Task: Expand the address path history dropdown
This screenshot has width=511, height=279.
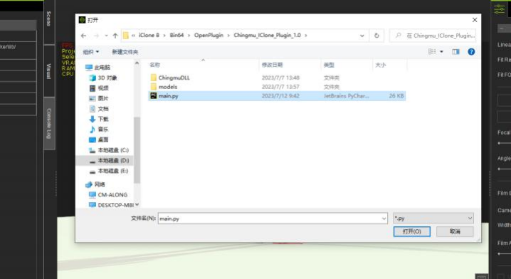Action: point(362,36)
